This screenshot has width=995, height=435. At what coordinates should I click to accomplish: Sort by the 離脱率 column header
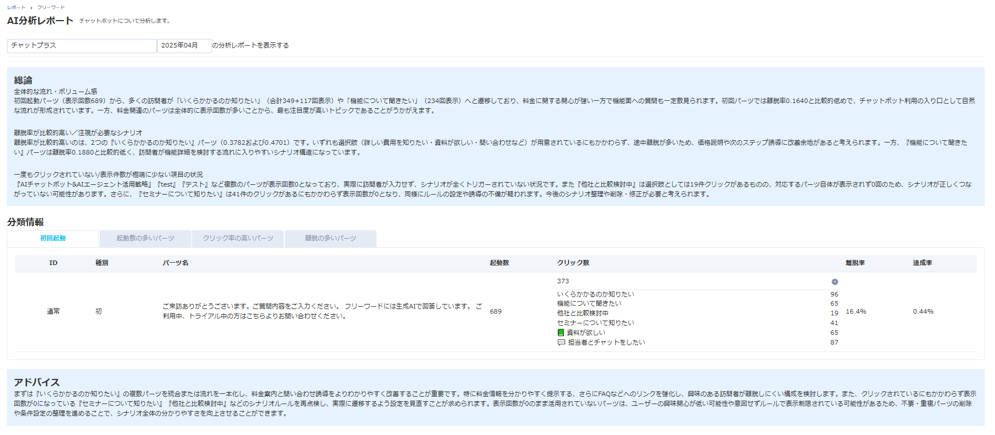(855, 263)
